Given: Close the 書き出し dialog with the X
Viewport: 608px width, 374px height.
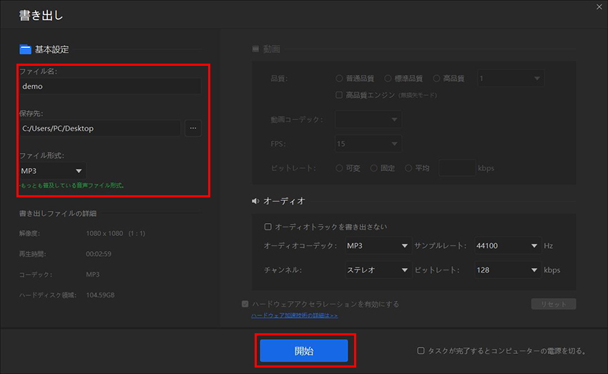Looking at the screenshot, I should [599, 7].
